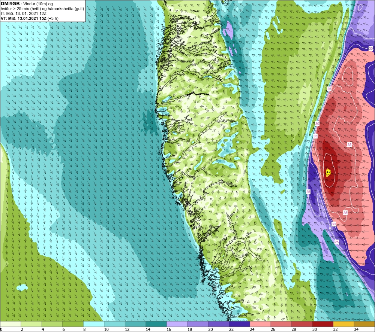The height and width of the screenshot is (332, 375).
Task: Click the '20' scale number under the color bar
Action: 210,329
